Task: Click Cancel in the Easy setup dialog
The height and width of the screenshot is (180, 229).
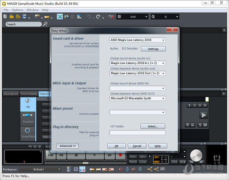Action: tap(137, 146)
